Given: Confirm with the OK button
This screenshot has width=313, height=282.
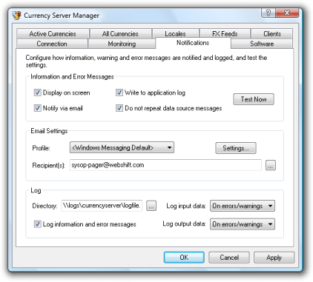Looking at the screenshot, I should click(184, 258).
